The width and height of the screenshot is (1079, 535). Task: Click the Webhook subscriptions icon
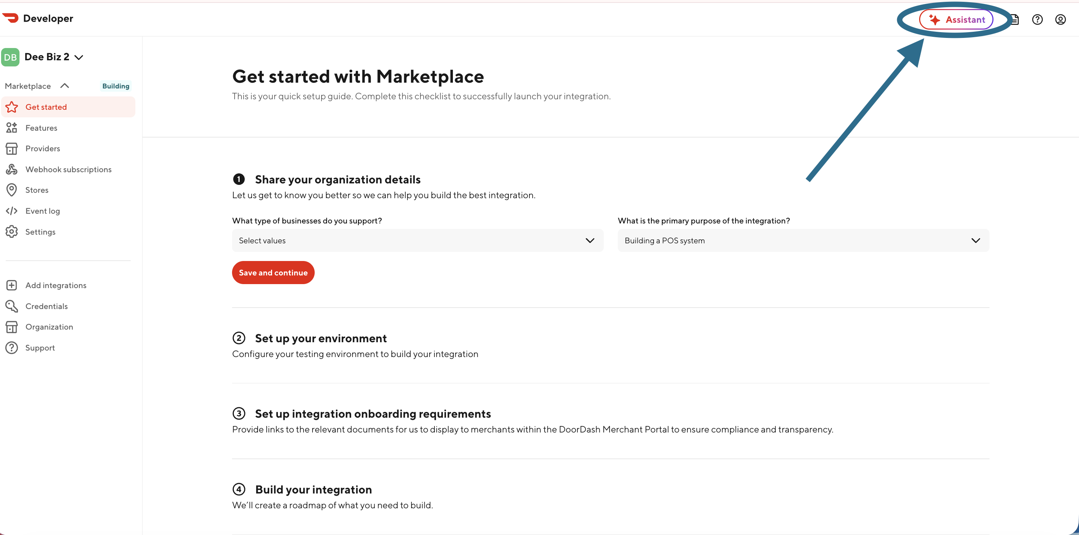11,169
